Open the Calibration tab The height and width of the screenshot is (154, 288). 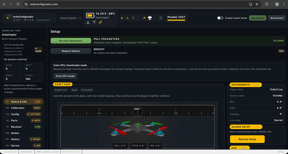tap(23, 108)
